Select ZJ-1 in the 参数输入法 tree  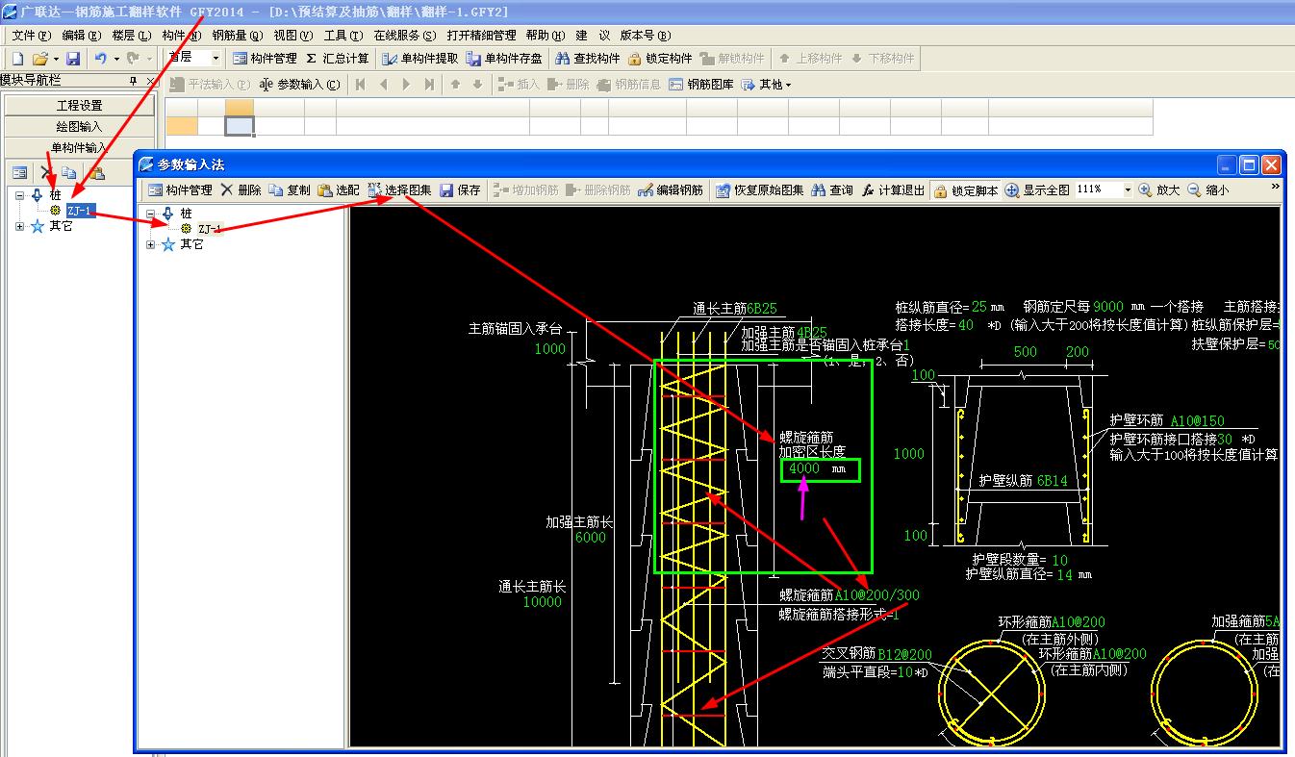pyautogui.click(x=212, y=229)
